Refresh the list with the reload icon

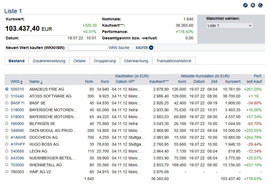tap(260, 5)
